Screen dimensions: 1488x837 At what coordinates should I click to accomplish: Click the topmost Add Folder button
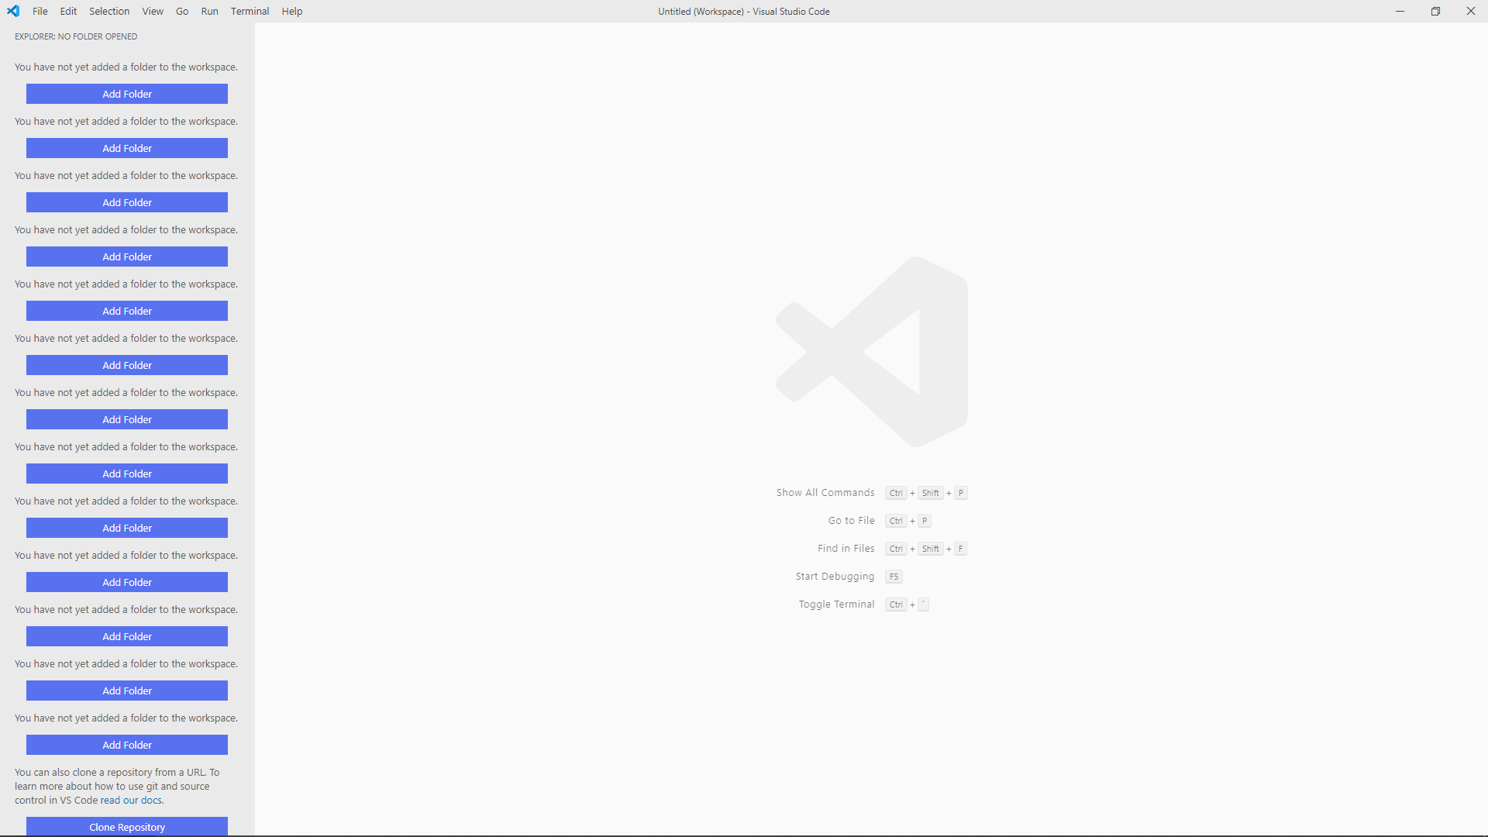(x=126, y=94)
